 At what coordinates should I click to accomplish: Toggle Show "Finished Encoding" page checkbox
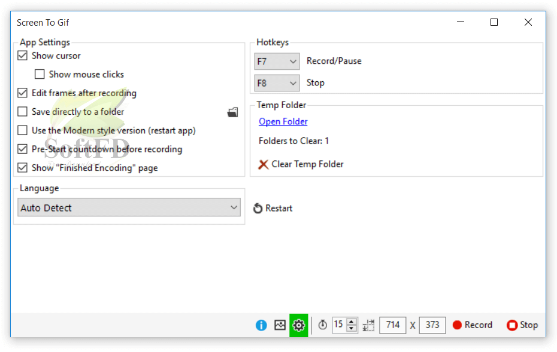tap(22, 168)
